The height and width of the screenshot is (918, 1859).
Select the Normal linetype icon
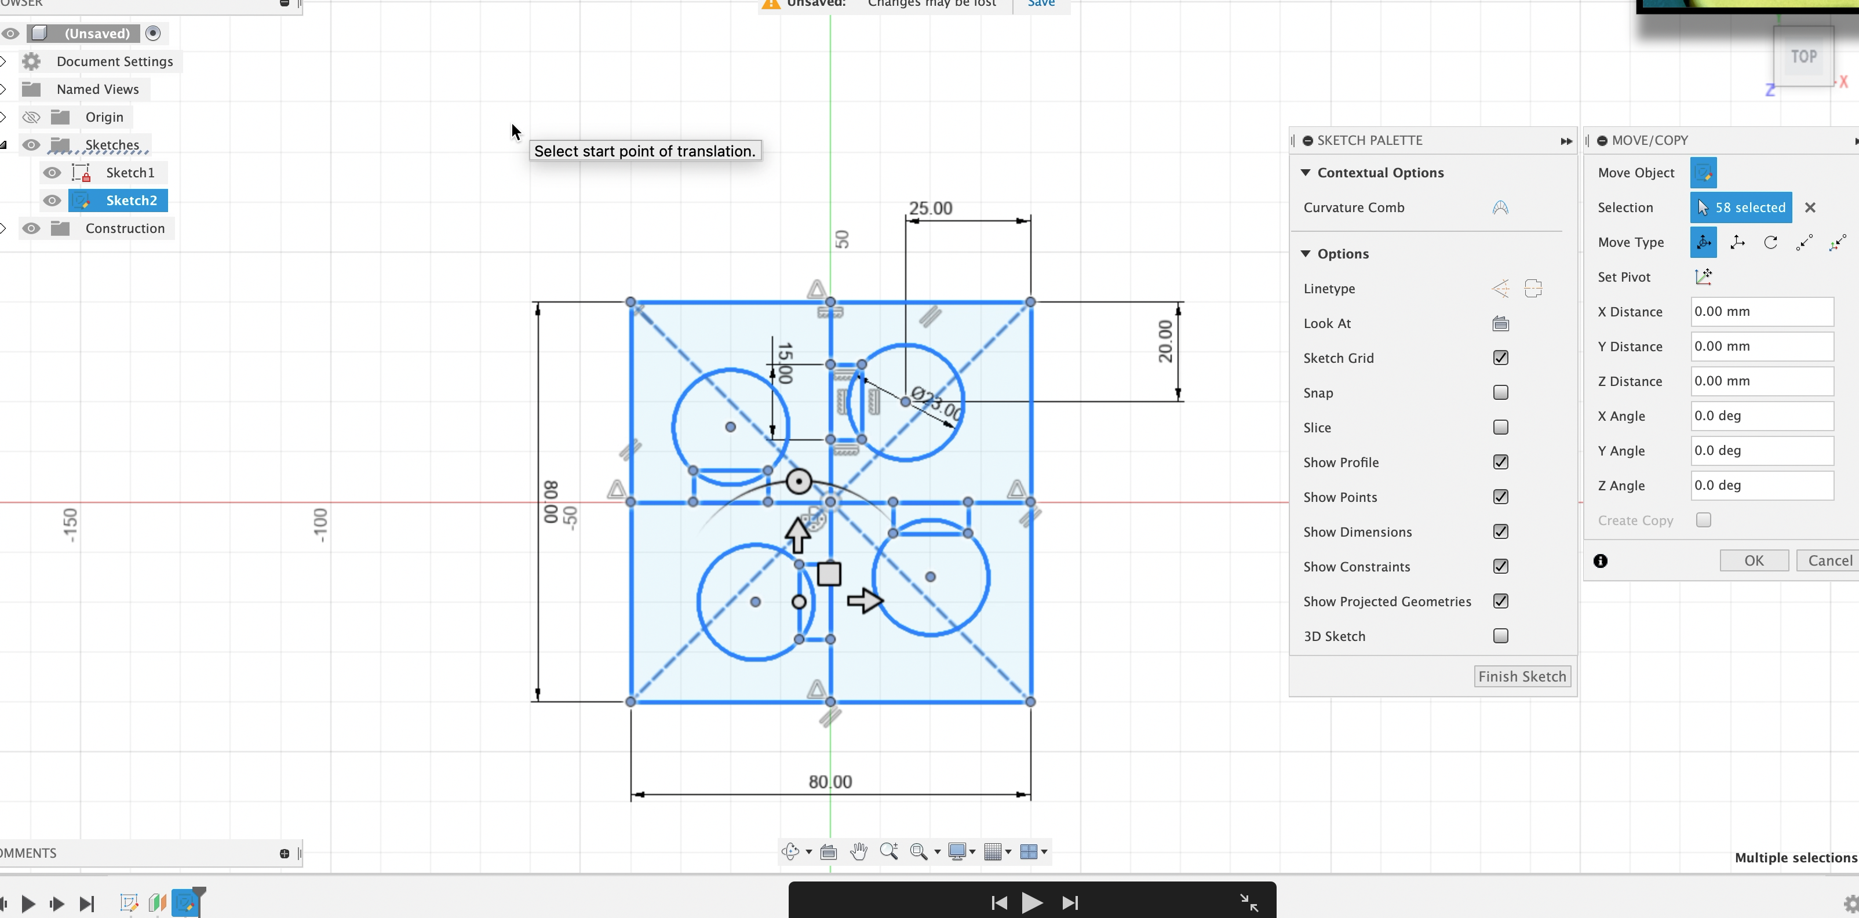pyautogui.click(x=1500, y=289)
